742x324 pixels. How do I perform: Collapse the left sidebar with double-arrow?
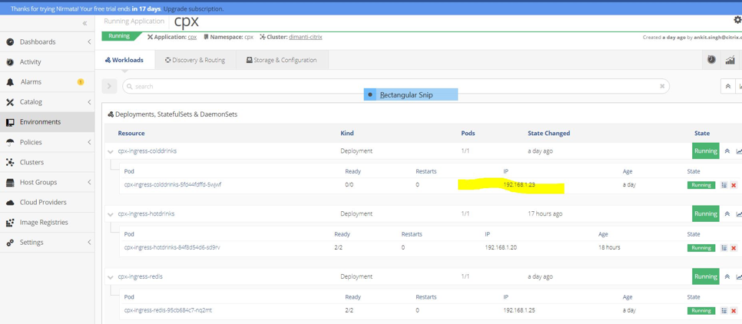[84, 24]
